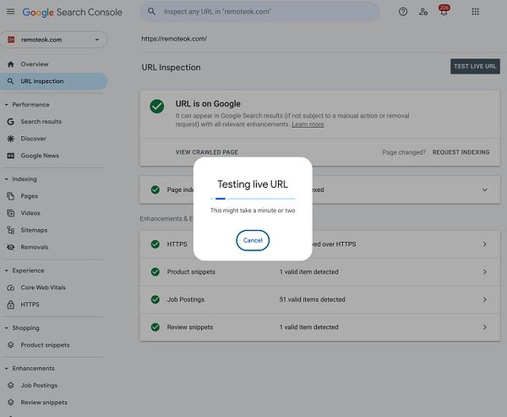This screenshot has height=417, width=507.
Task: Open Job Postings row arrow
Action: pos(484,299)
